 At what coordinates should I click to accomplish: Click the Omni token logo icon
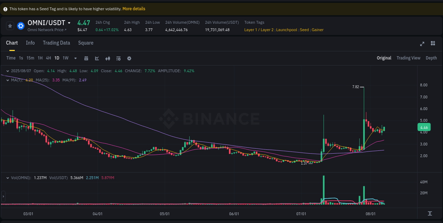pyautogui.click(x=21, y=25)
